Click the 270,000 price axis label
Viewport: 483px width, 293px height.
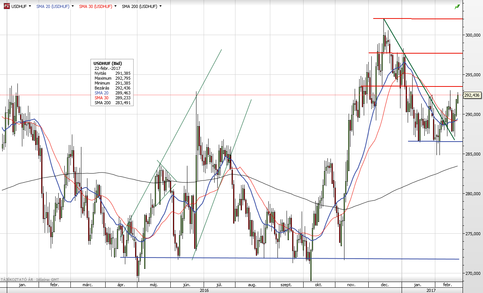[473, 273]
